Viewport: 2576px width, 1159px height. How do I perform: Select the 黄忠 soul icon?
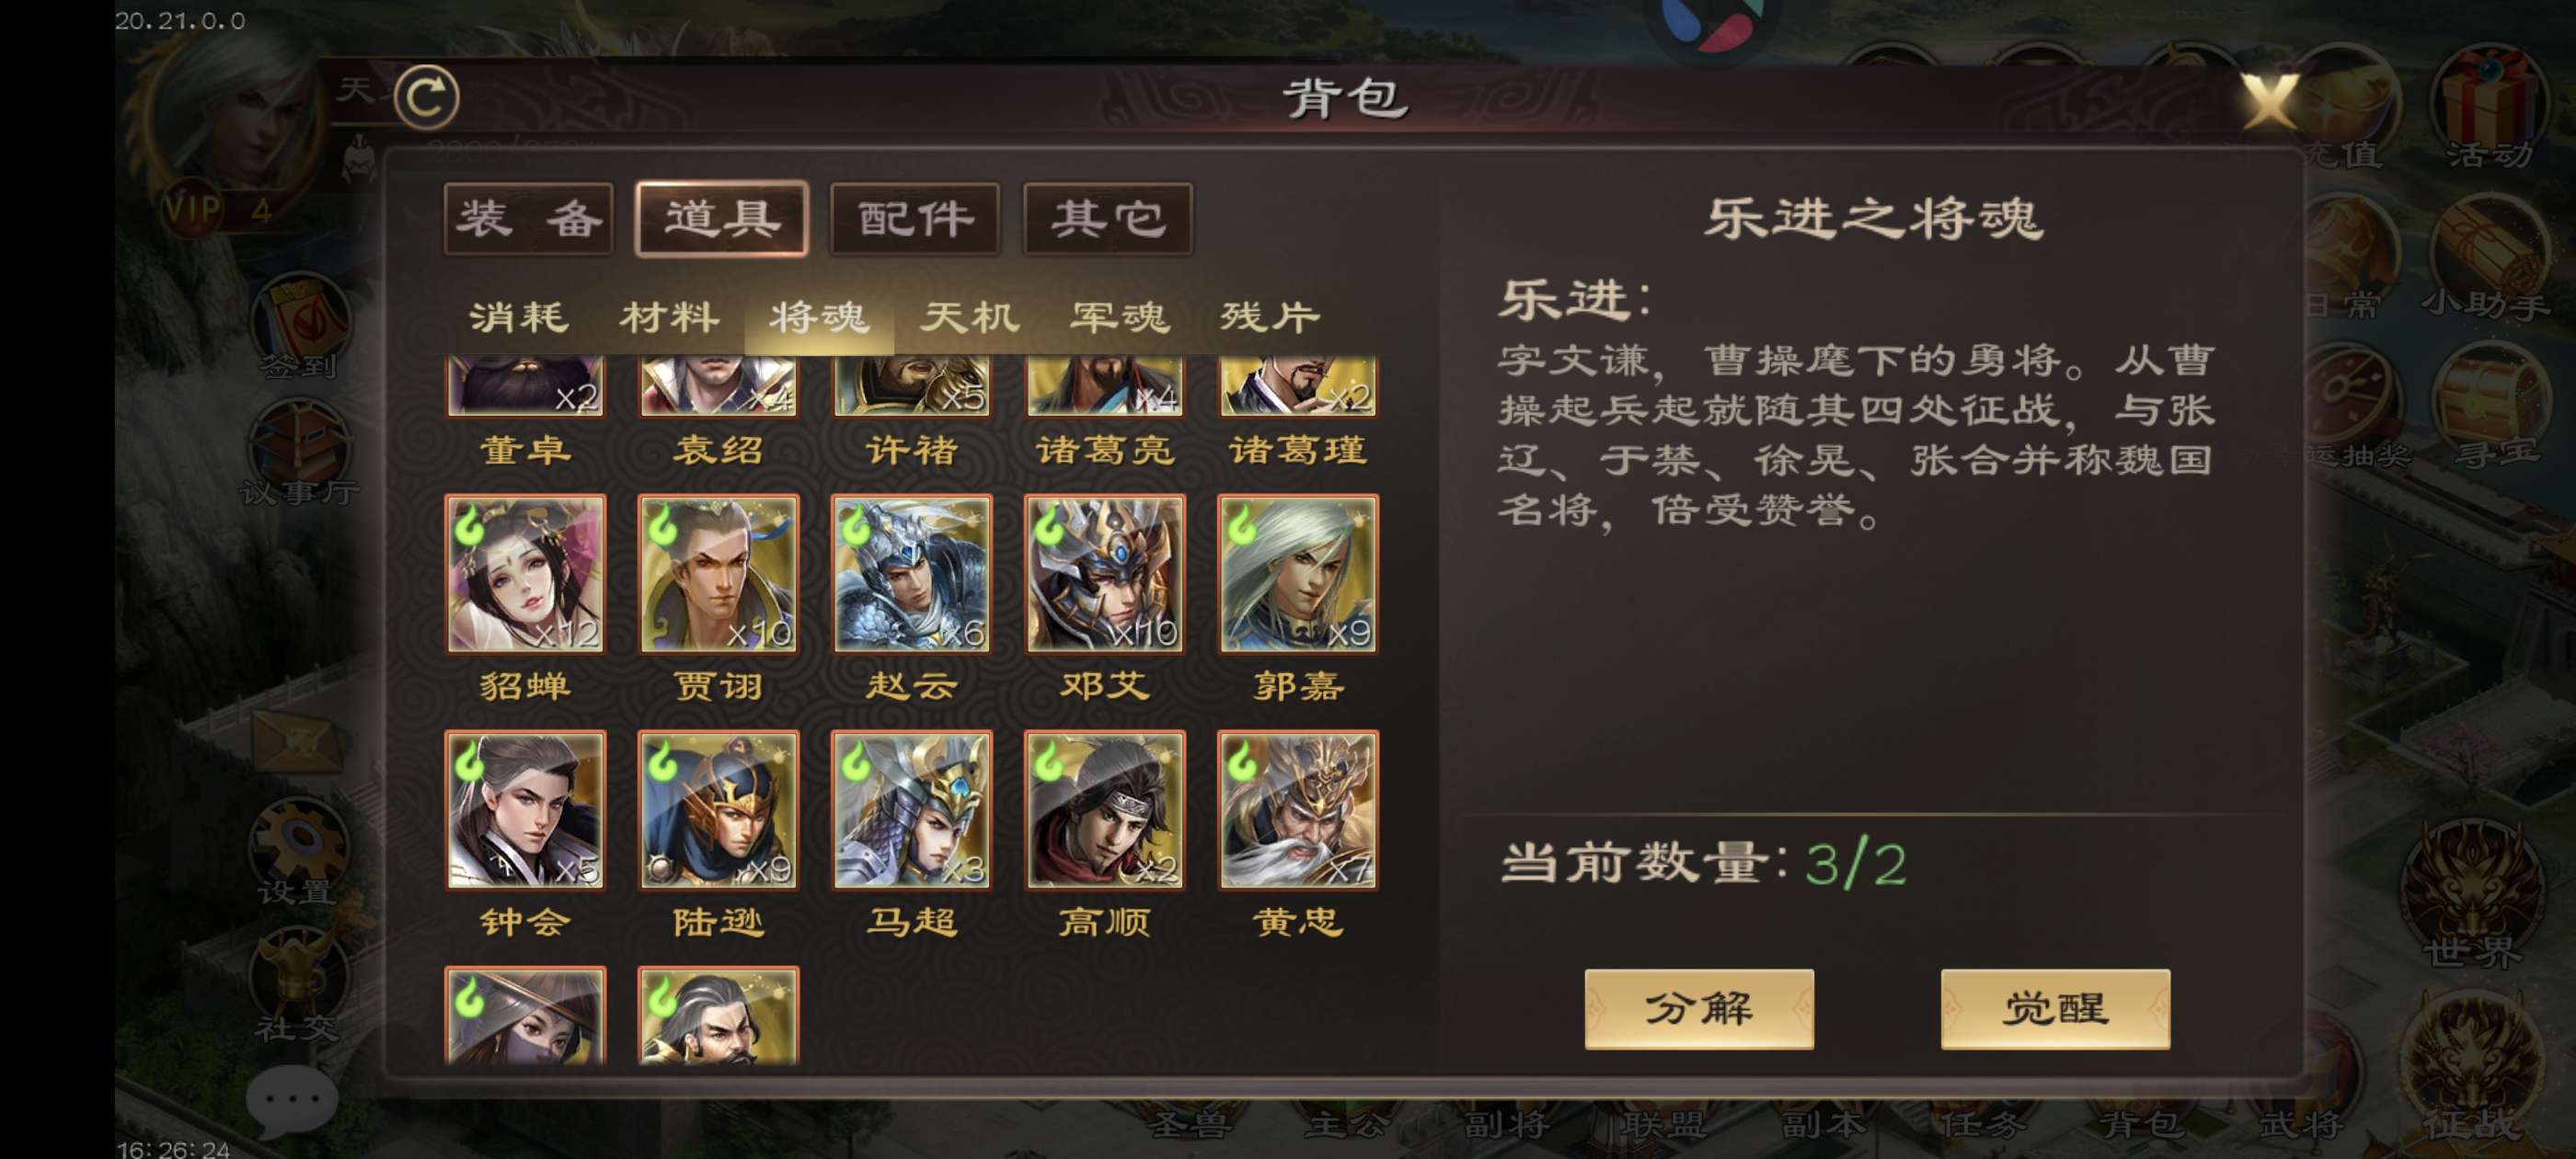click(1297, 810)
